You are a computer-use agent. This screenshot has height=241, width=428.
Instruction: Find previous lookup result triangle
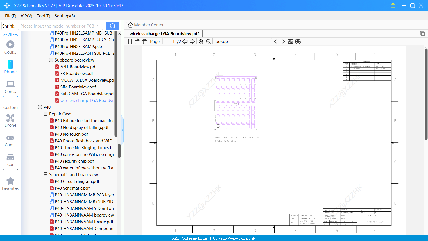pyautogui.click(x=276, y=42)
